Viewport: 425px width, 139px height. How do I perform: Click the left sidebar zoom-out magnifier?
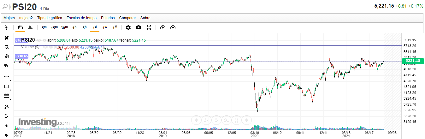click(6, 116)
